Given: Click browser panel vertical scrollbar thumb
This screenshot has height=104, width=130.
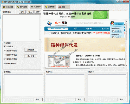Looking at the screenshot, I should (126, 31).
